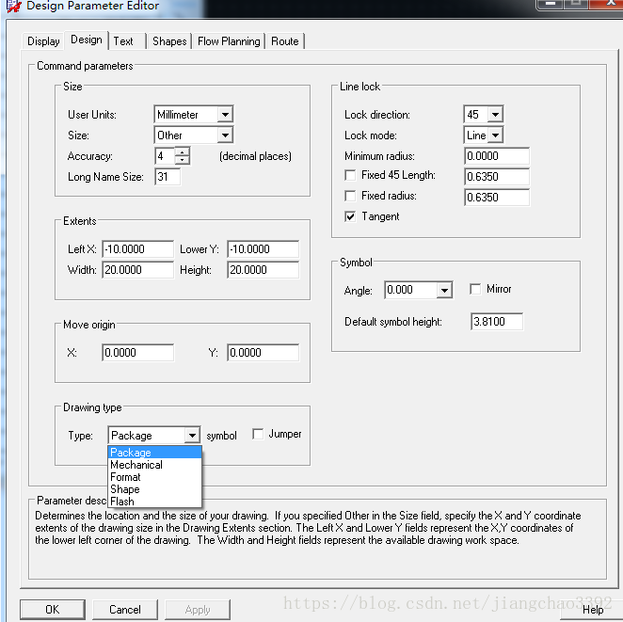Open the symbol Angle dropdown
Viewport: 623px width, 622px height.
tap(444, 291)
